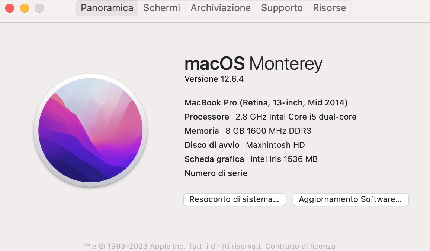Close the About This Mac window
This screenshot has width=430, height=251.
click(10, 8)
